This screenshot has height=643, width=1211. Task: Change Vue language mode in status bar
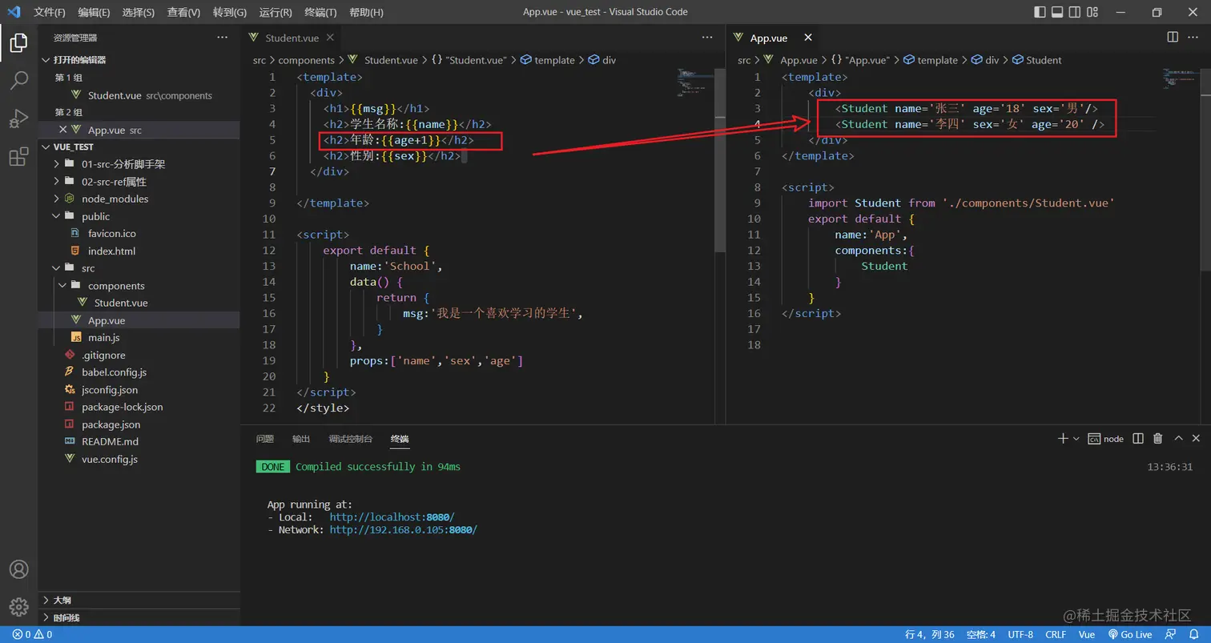[1087, 634]
